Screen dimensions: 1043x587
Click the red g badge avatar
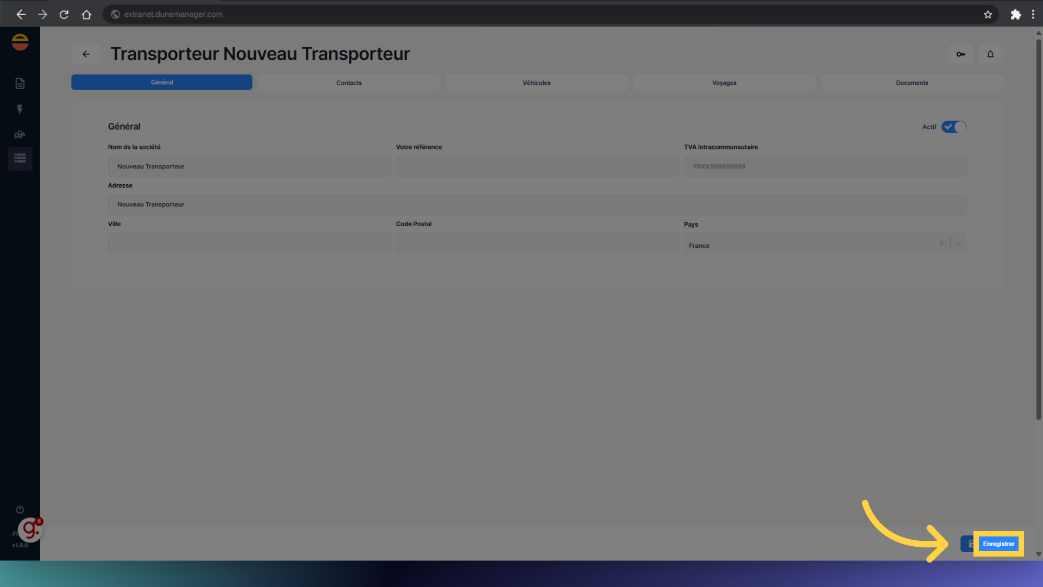click(30, 530)
